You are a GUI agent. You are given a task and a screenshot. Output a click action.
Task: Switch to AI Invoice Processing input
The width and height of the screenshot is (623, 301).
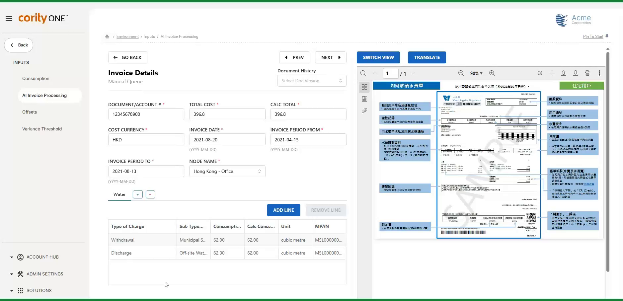[x=45, y=95]
